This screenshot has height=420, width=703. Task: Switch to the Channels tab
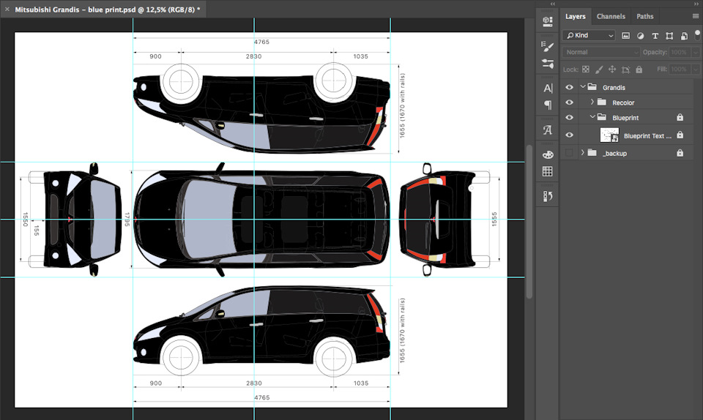[x=611, y=17]
